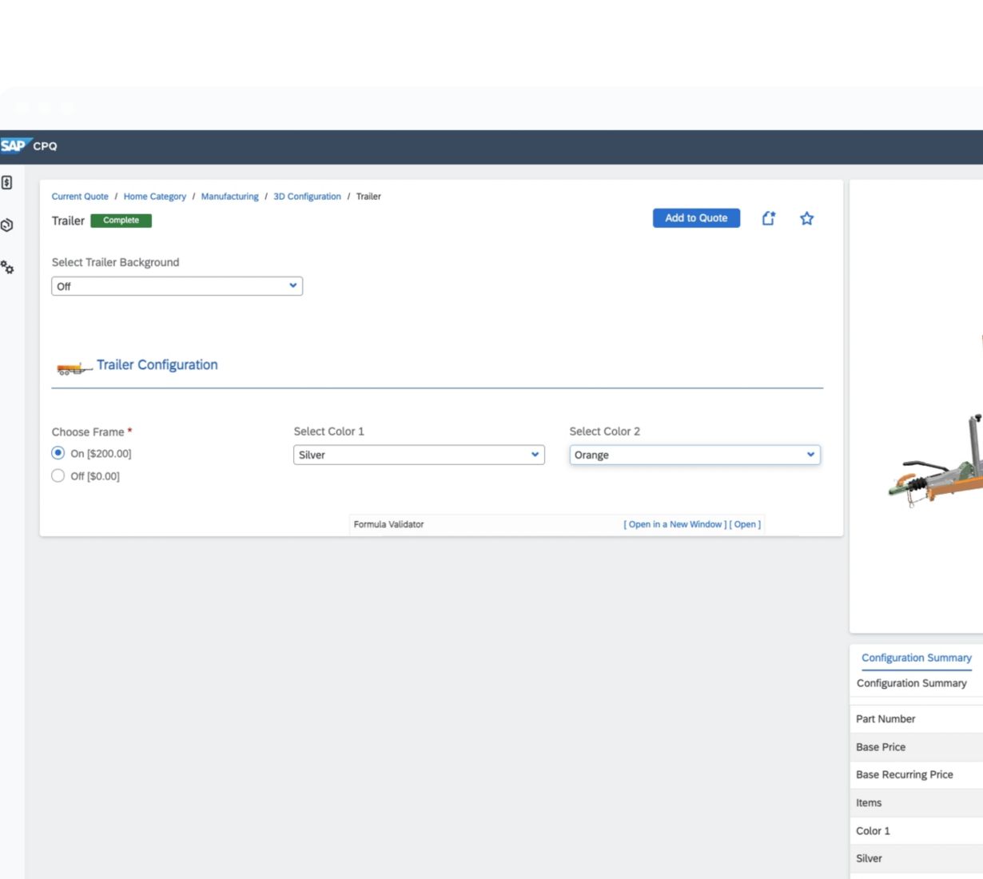Open the Select Color 2 dropdown showing Orange
Image resolution: width=983 pixels, height=879 pixels.
(694, 455)
